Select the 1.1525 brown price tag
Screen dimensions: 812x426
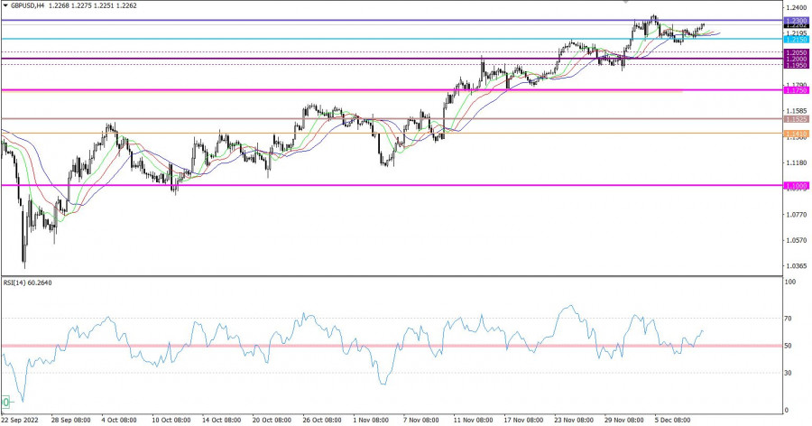click(795, 119)
